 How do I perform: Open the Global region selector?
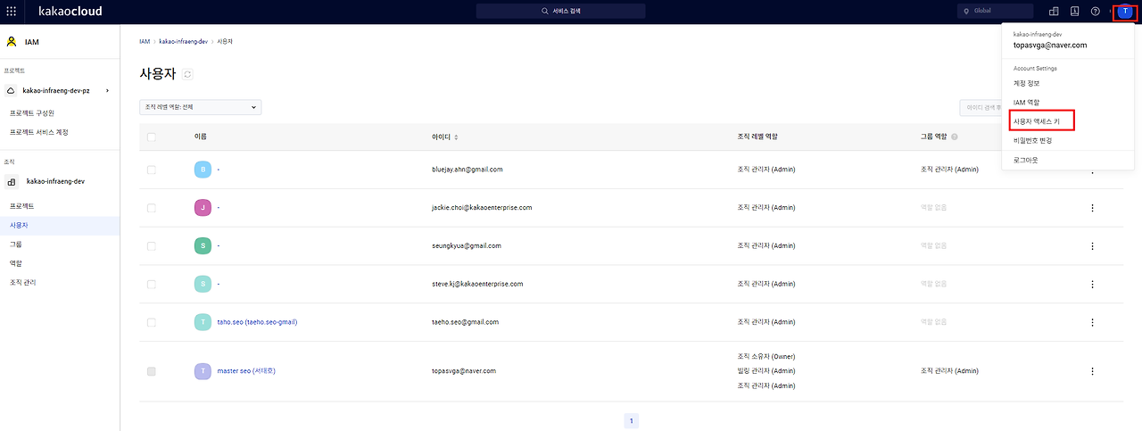click(995, 12)
